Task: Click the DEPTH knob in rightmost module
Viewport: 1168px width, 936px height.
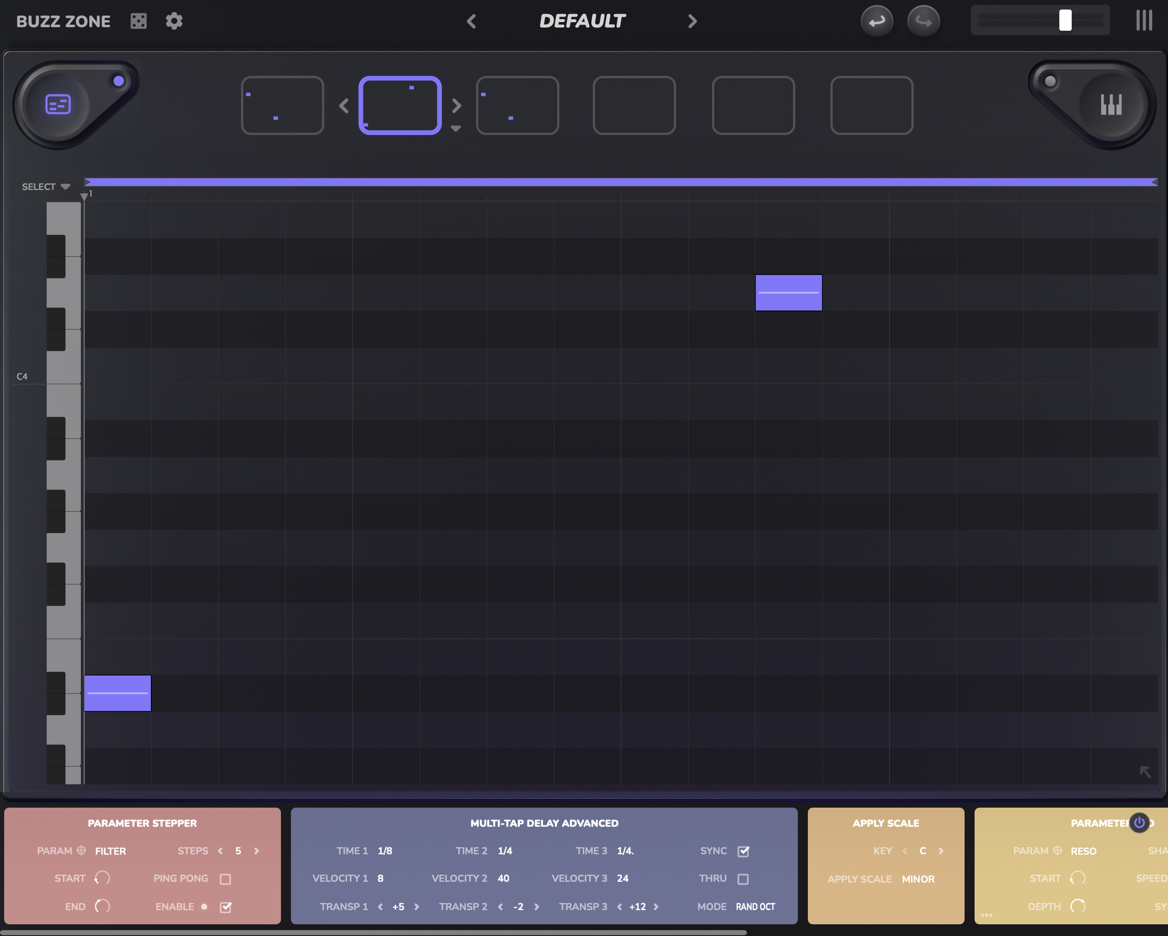Action: point(1077,906)
